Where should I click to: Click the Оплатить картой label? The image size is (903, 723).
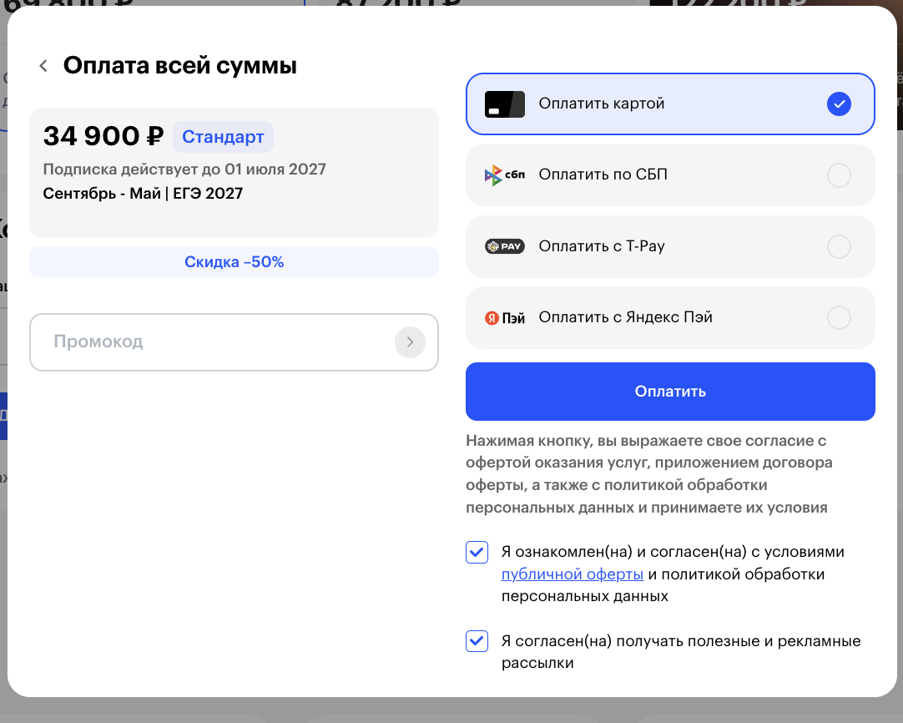pyautogui.click(x=602, y=104)
